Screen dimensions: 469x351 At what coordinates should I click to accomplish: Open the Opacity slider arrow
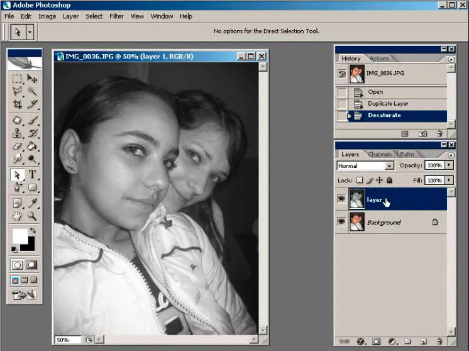(x=449, y=165)
